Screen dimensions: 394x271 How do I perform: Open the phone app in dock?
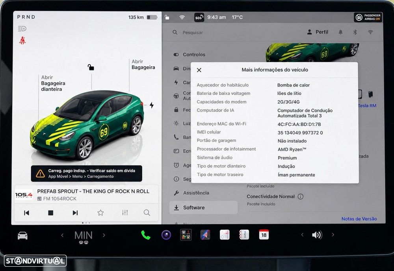point(145,235)
